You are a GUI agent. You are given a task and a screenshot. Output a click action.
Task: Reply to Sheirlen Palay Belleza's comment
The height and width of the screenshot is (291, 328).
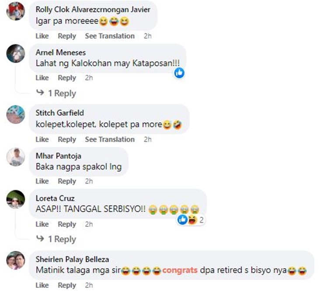[67, 285]
